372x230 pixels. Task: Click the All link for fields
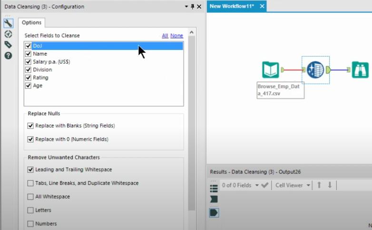coord(165,36)
